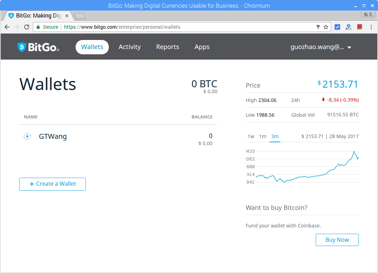Click the GTWang wallet lightning icon

(x=27, y=136)
